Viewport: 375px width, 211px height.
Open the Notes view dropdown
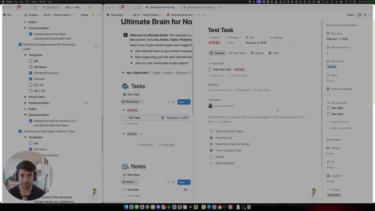[x=129, y=182]
